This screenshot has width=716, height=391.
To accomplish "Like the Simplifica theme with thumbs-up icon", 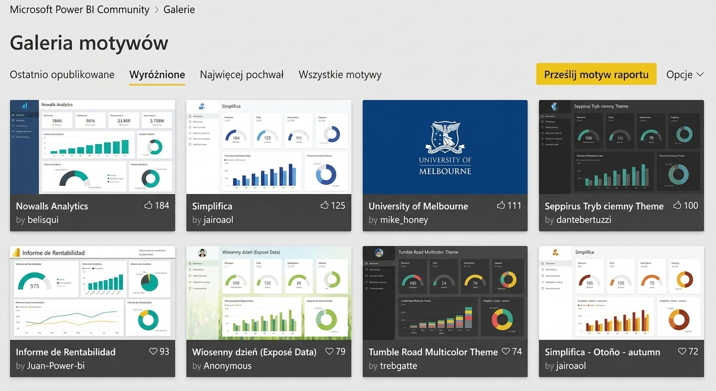I will pos(324,205).
